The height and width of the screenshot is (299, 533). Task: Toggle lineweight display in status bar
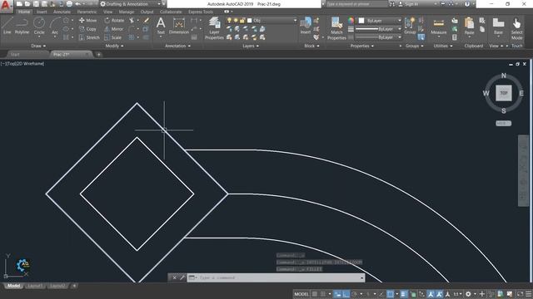(x=403, y=294)
